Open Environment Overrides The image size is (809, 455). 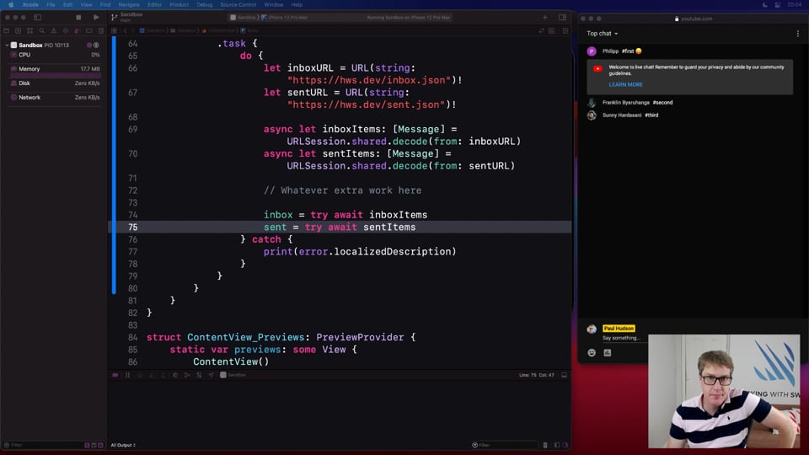coord(199,375)
